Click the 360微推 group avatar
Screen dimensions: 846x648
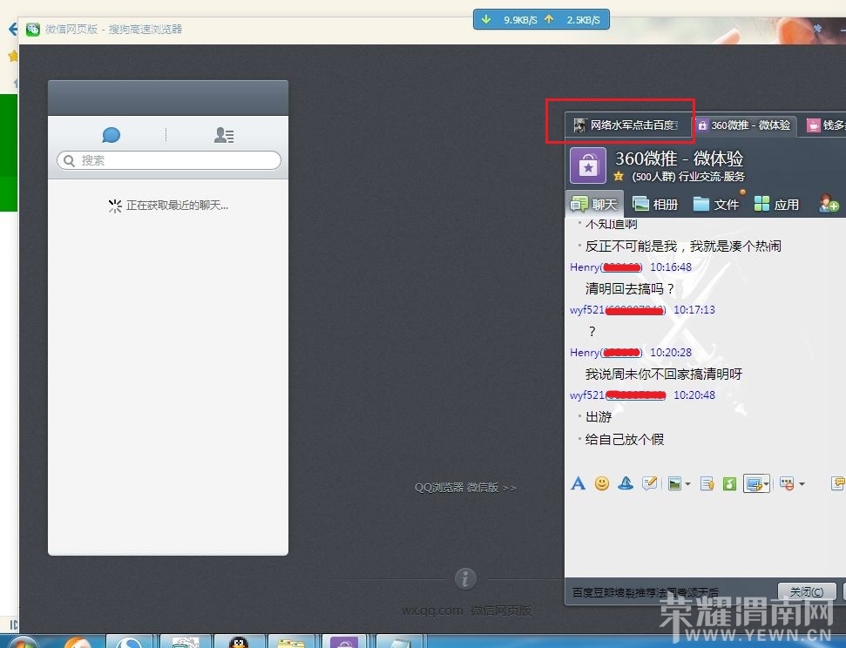pos(588,165)
